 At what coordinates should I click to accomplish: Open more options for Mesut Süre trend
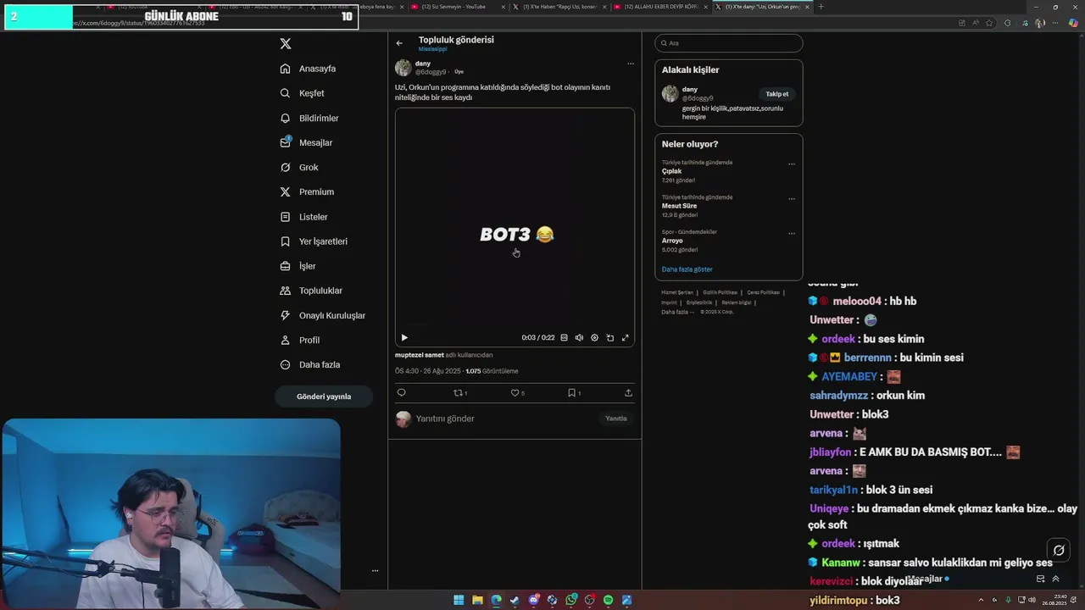pyautogui.click(x=792, y=198)
